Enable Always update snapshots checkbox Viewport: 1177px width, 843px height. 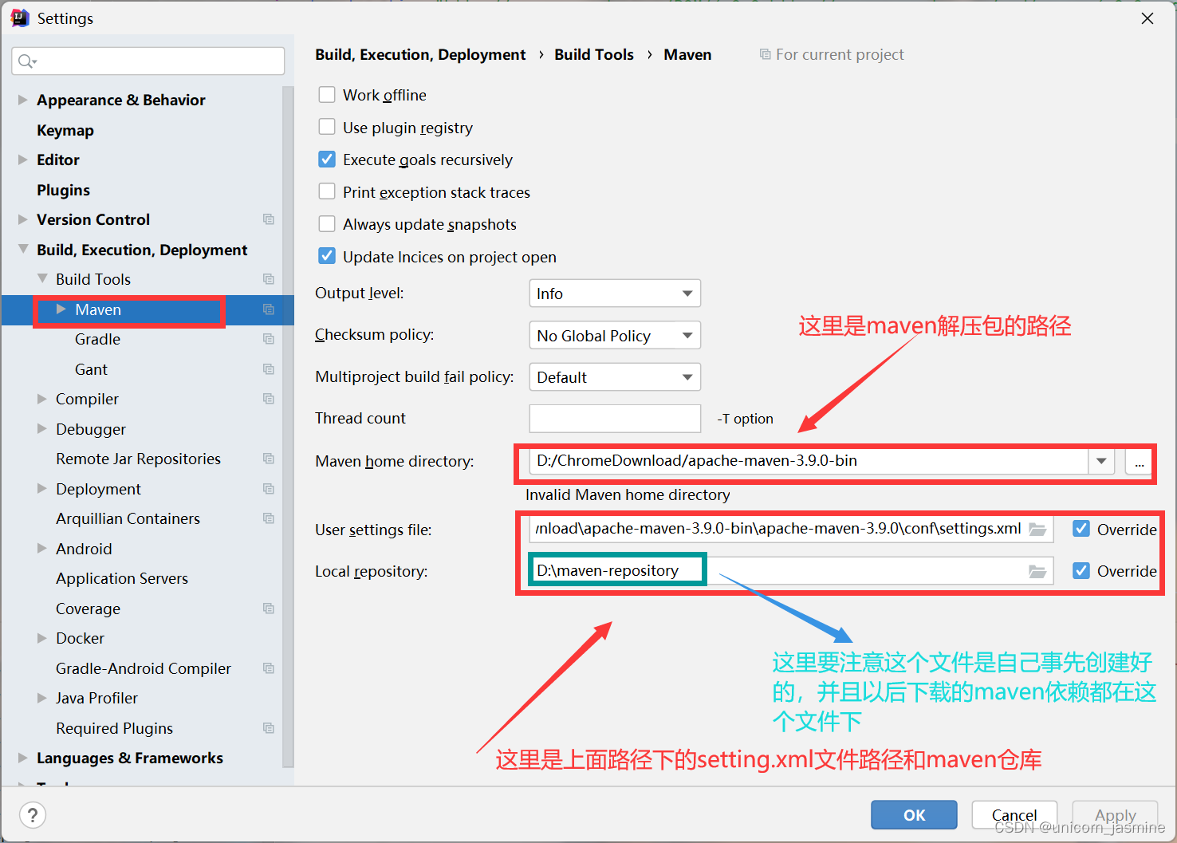tap(327, 224)
